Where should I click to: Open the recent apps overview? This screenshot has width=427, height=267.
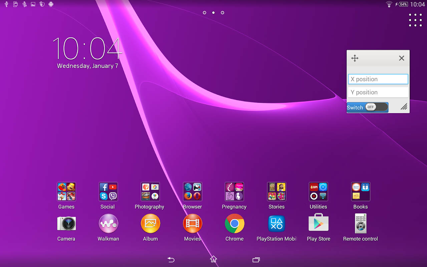point(256,259)
